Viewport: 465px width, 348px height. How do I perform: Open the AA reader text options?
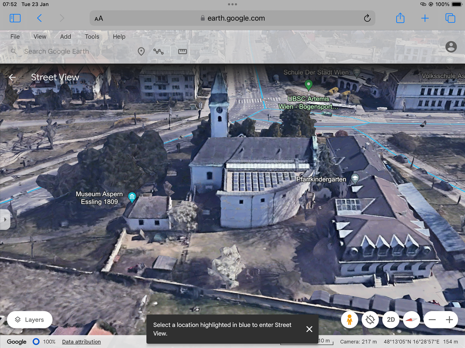pos(99,19)
